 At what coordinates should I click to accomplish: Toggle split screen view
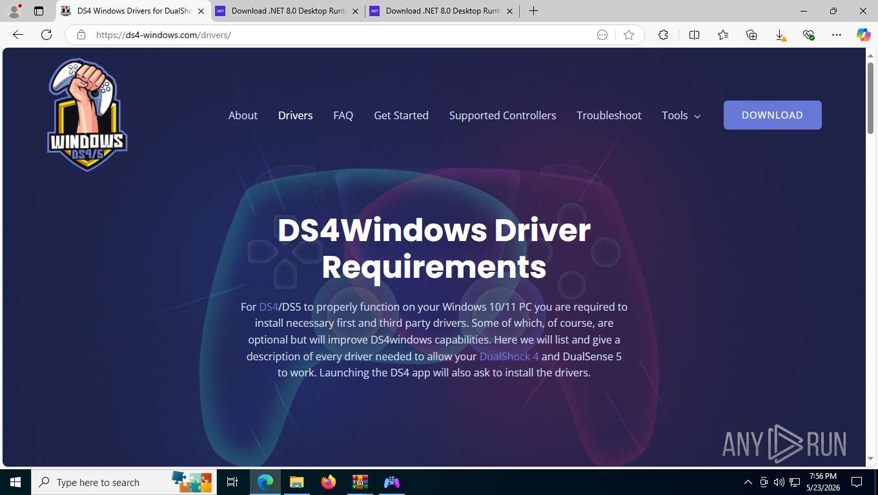(695, 35)
